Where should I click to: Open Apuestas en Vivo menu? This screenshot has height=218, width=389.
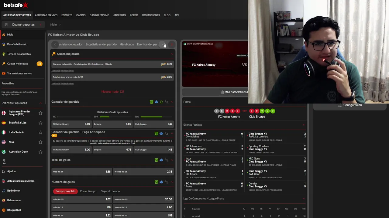coord(46,15)
